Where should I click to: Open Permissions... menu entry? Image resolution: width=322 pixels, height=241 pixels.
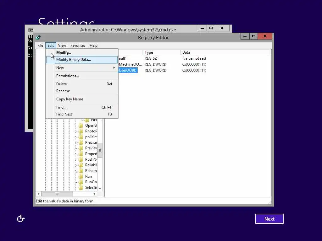pos(82,76)
